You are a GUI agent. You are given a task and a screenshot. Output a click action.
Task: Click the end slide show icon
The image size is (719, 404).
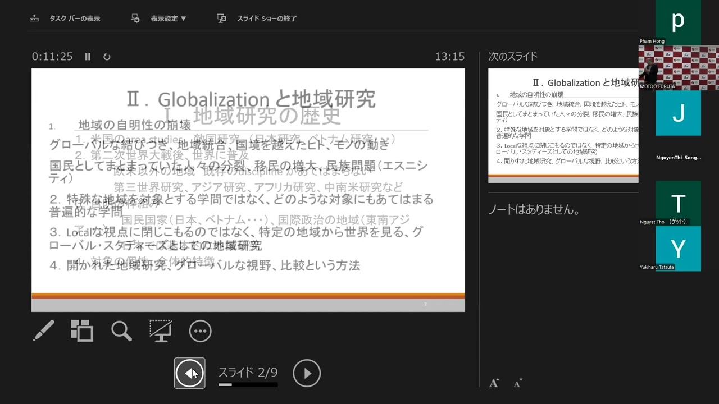[222, 19]
